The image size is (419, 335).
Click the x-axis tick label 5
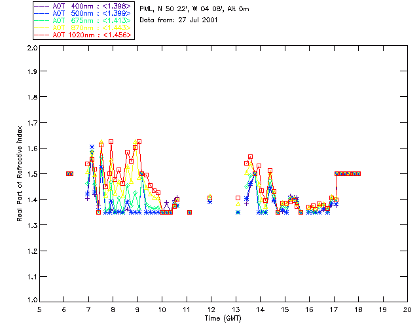click(x=39, y=309)
